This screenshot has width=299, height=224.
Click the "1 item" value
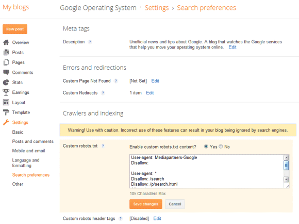click(x=136, y=93)
